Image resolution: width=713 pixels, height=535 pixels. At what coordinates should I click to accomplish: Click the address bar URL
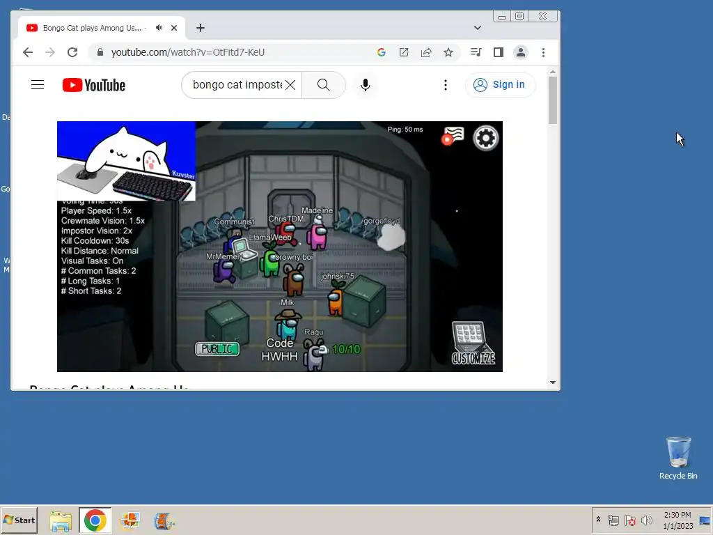188,52
